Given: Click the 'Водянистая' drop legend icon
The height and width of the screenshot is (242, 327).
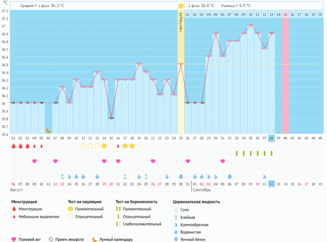Looking at the screenshot, I should [176, 232].
